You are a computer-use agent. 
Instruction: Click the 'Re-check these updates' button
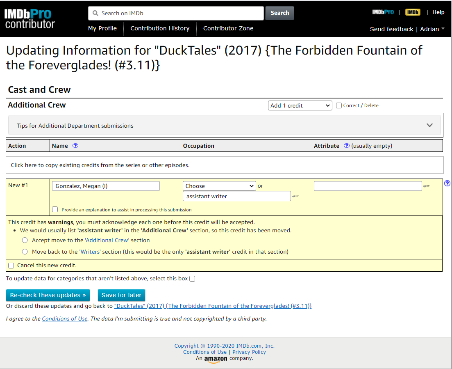(48, 295)
